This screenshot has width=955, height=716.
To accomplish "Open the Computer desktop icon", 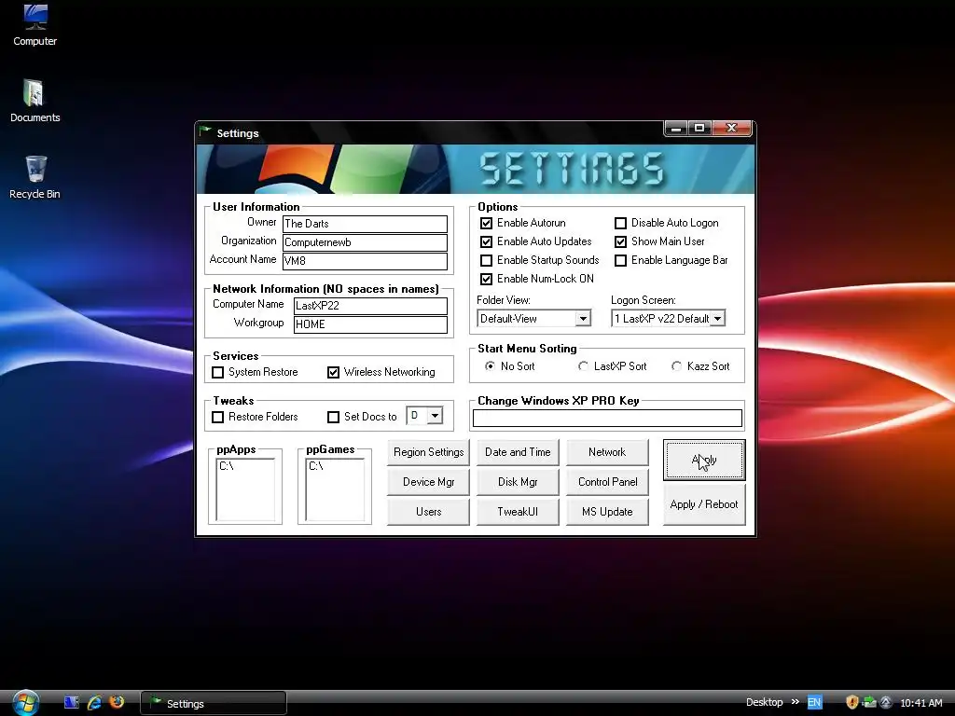I will [x=35, y=24].
